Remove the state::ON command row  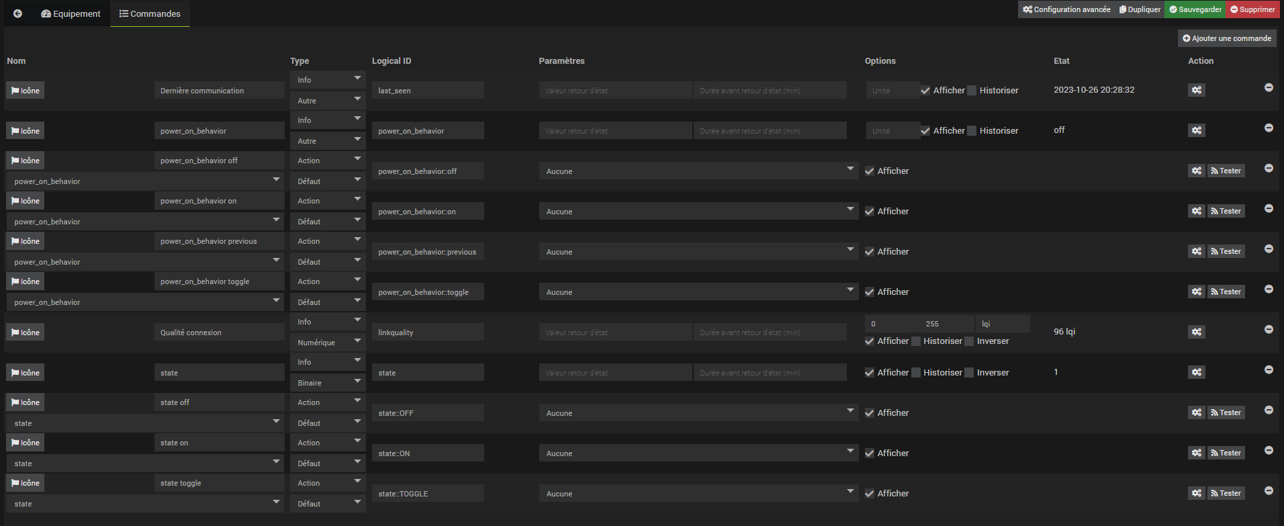[1269, 450]
